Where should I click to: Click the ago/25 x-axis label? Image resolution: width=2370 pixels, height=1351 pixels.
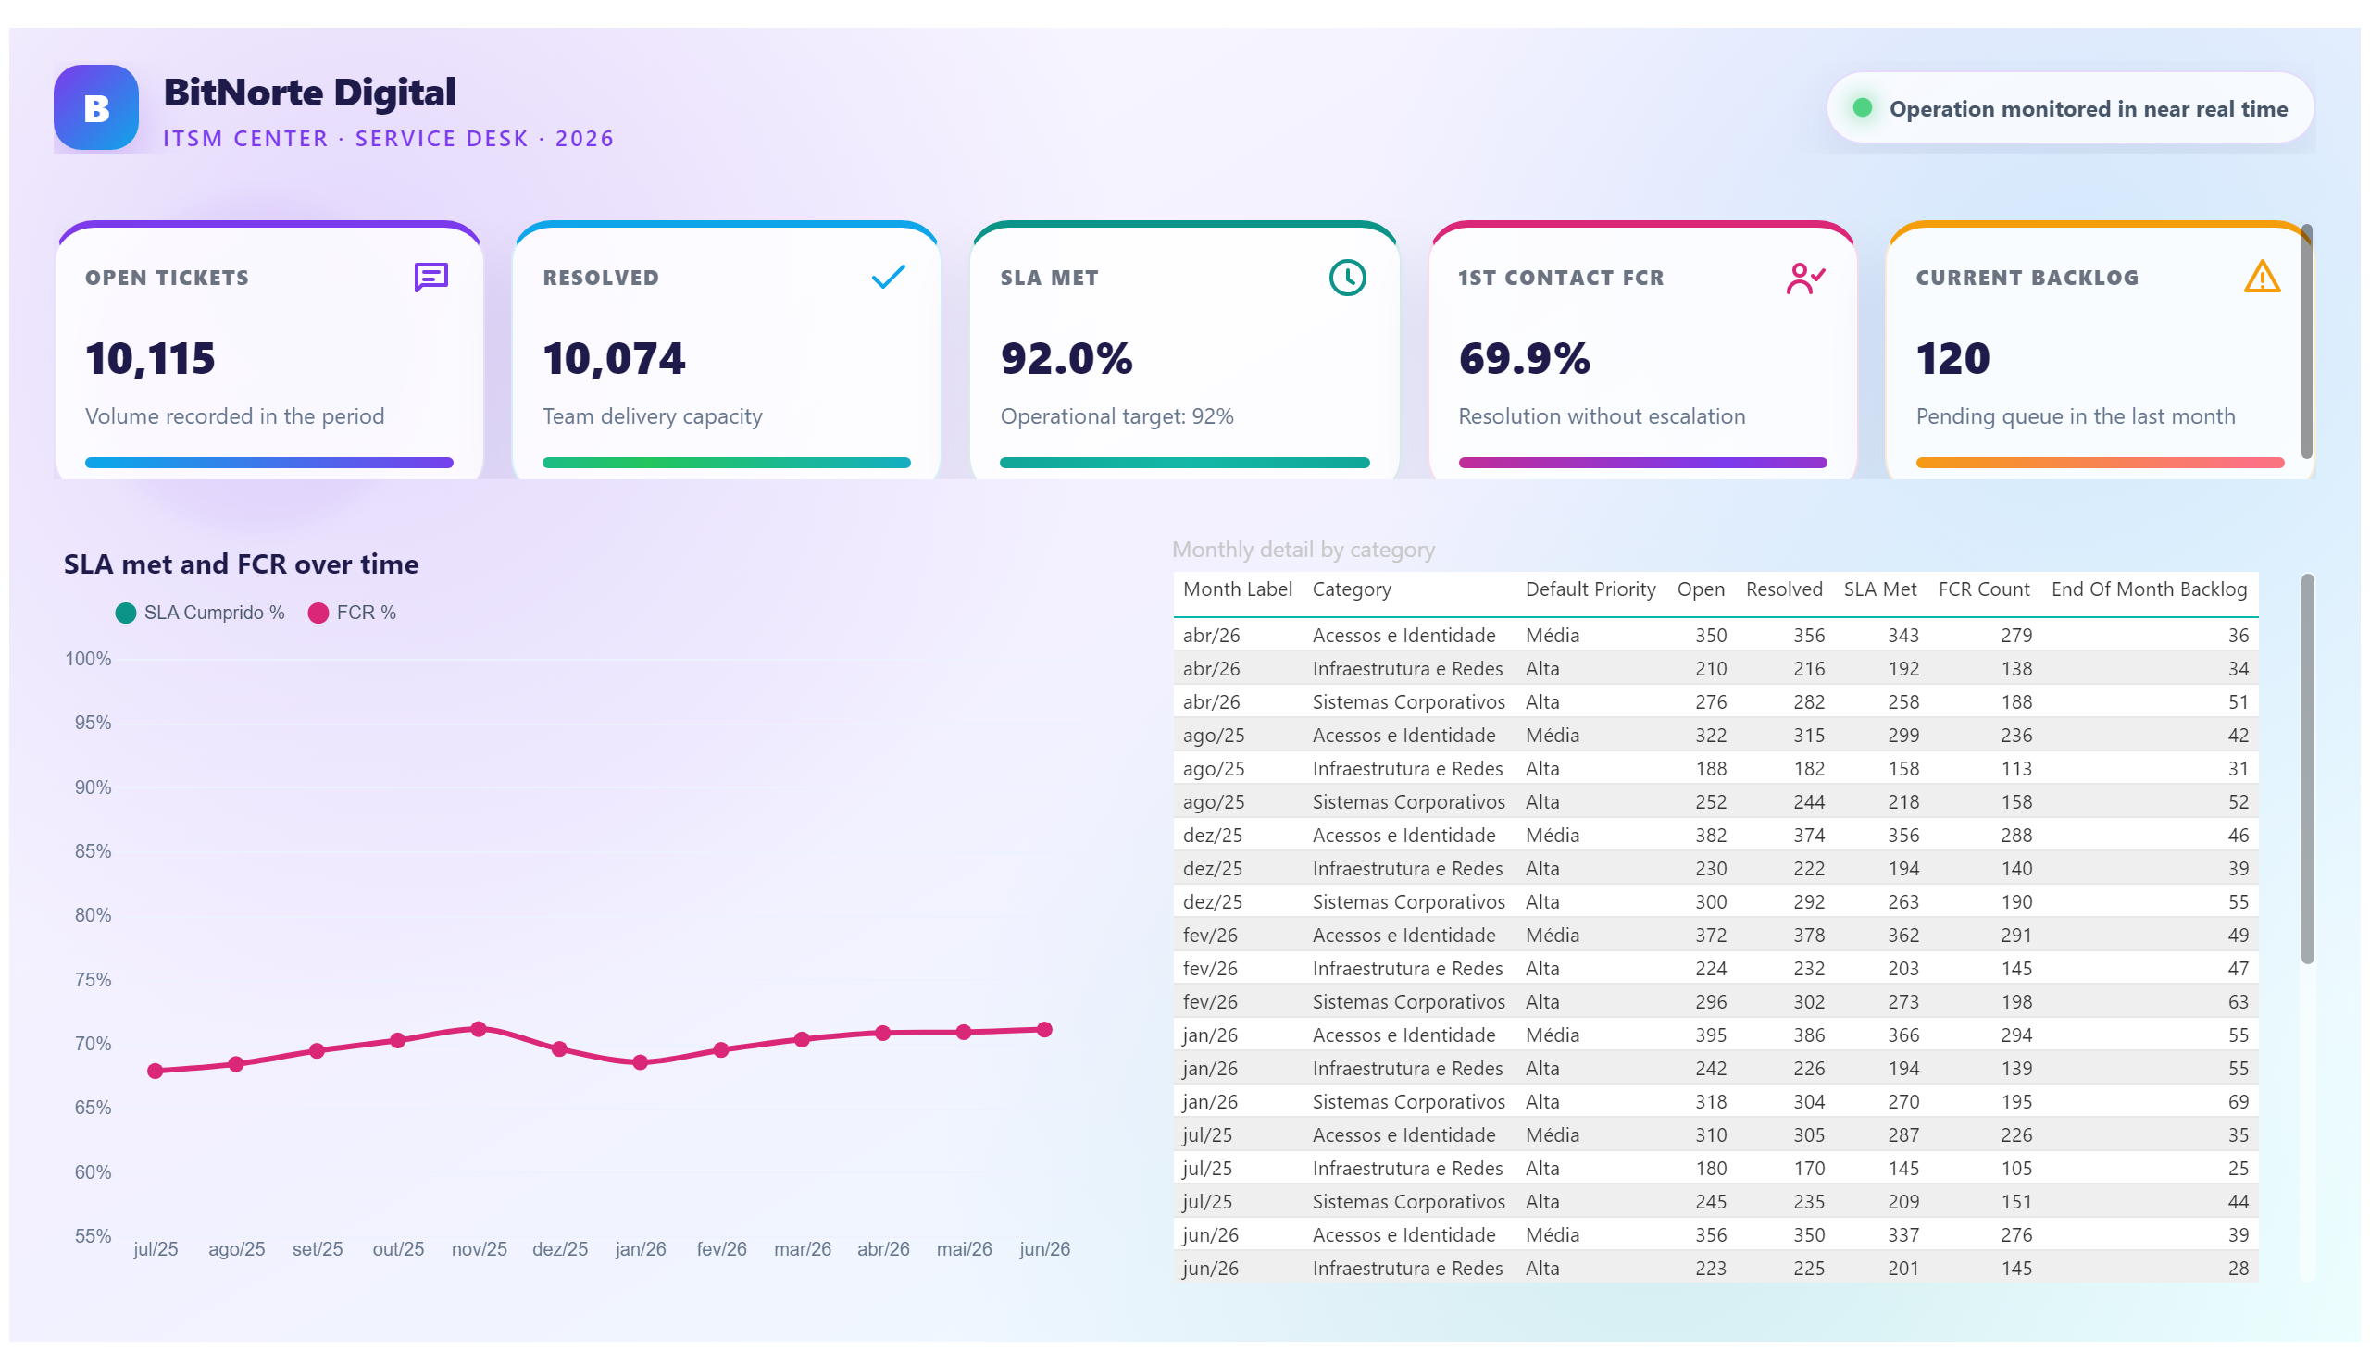pyautogui.click(x=236, y=1249)
